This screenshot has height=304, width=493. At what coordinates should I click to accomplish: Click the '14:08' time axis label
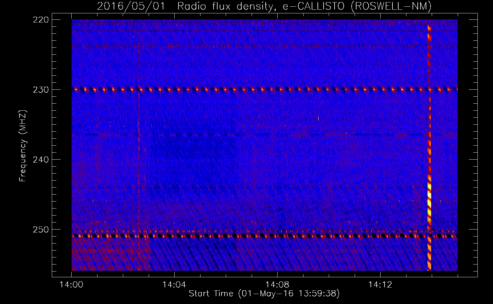(x=277, y=285)
